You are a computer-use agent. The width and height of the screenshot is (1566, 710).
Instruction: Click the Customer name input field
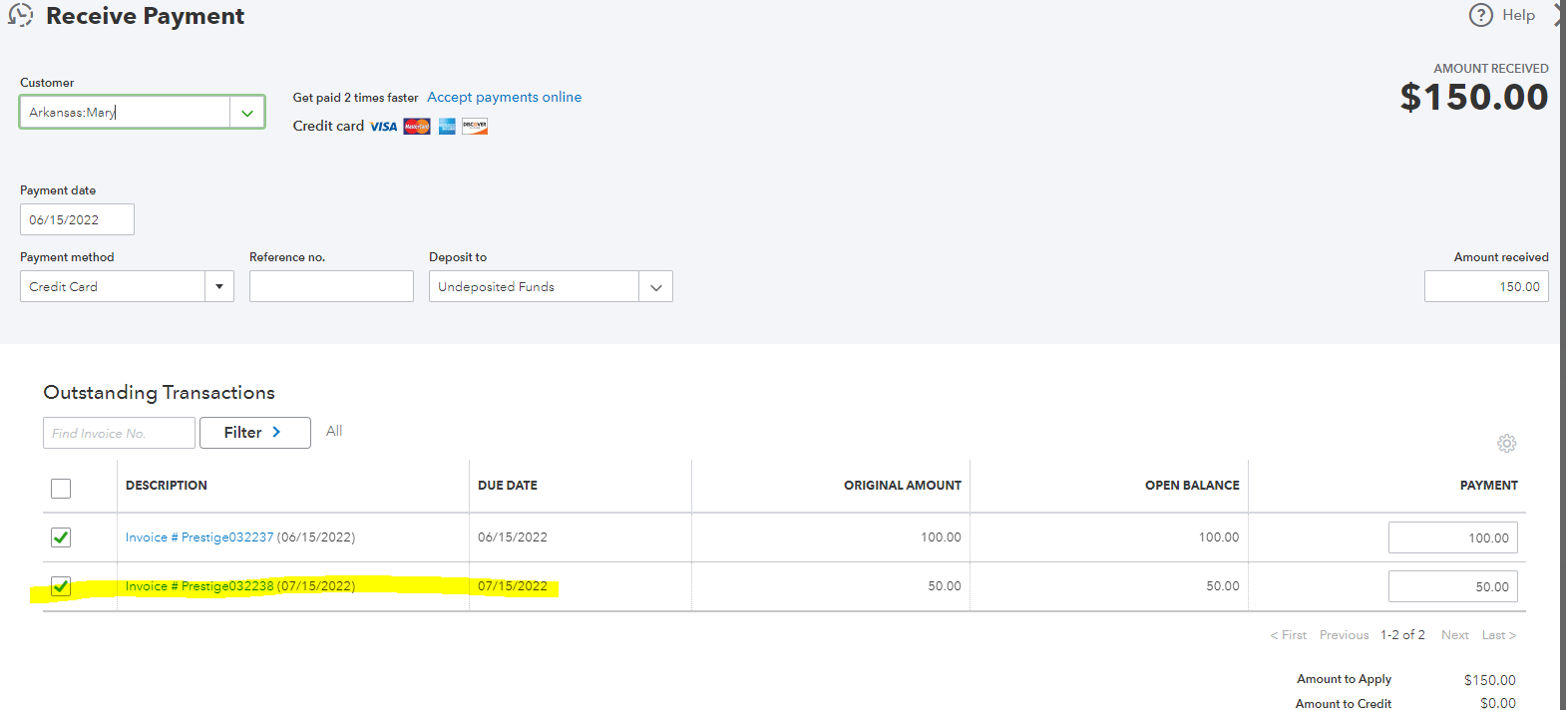tap(125, 113)
